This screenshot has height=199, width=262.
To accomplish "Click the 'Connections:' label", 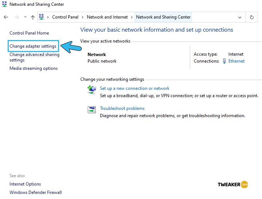I will [x=207, y=61].
